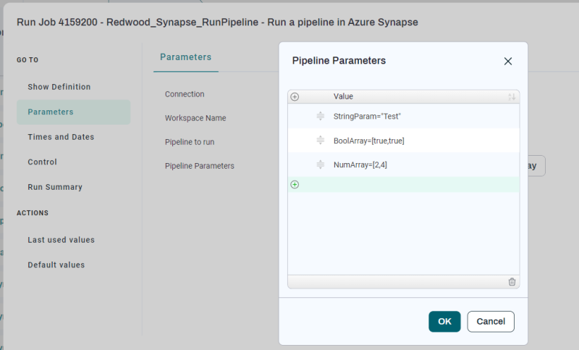Go to Show Definition
This screenshot has width=579, height=350.
[59, 87]
